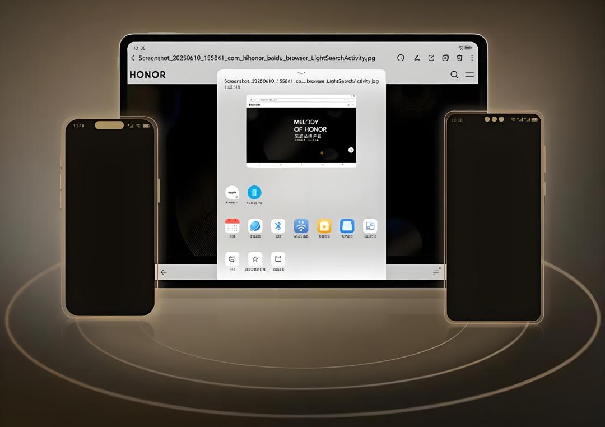The image size is (605, 427).
Task: Select the MELODY OF HONOR preview thumbnail
Action: 301,131
